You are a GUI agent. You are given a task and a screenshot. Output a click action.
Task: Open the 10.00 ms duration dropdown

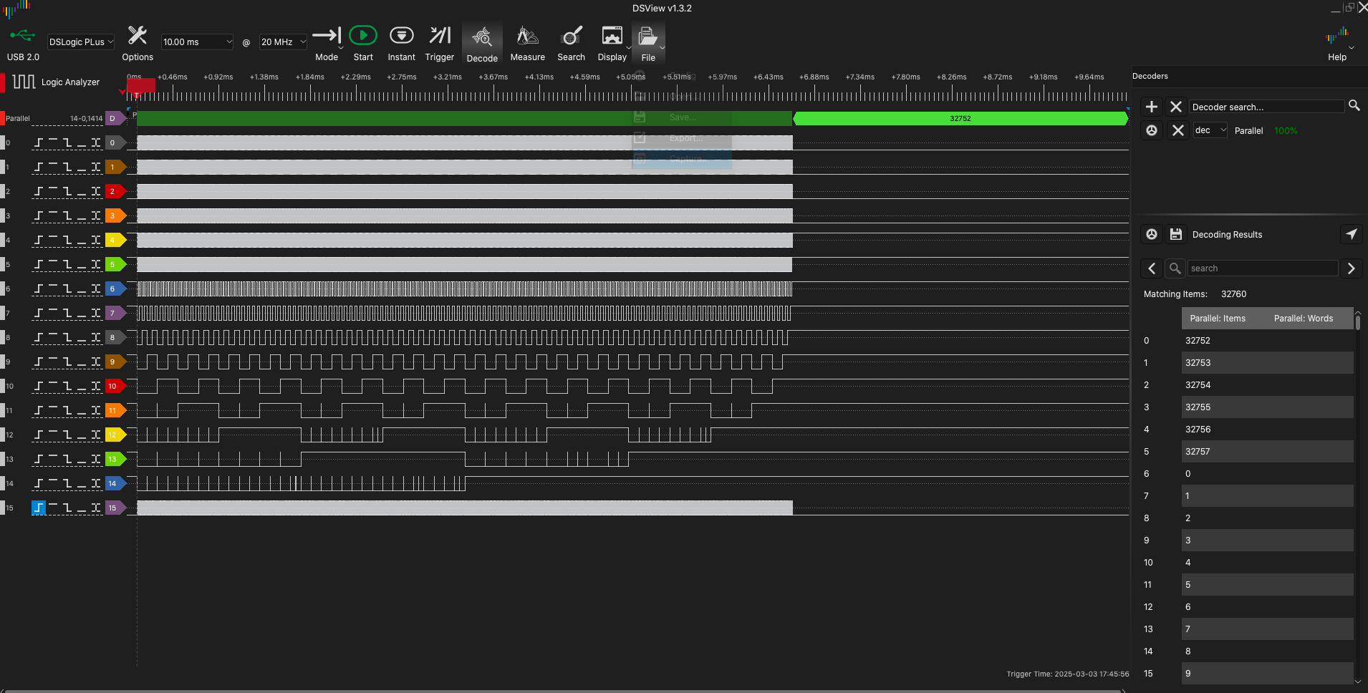197,42
